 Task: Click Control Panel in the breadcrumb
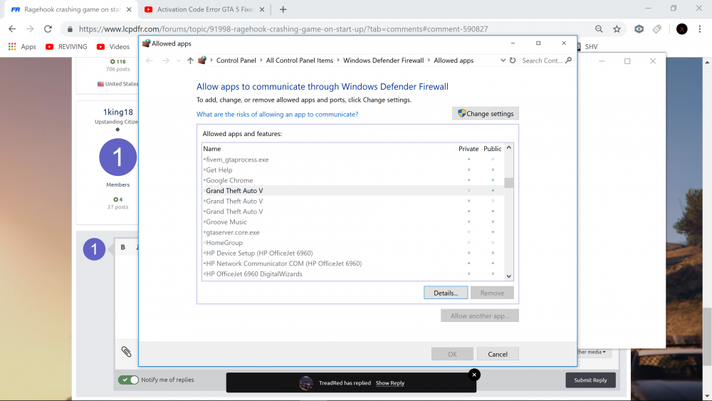click(236, 61)
